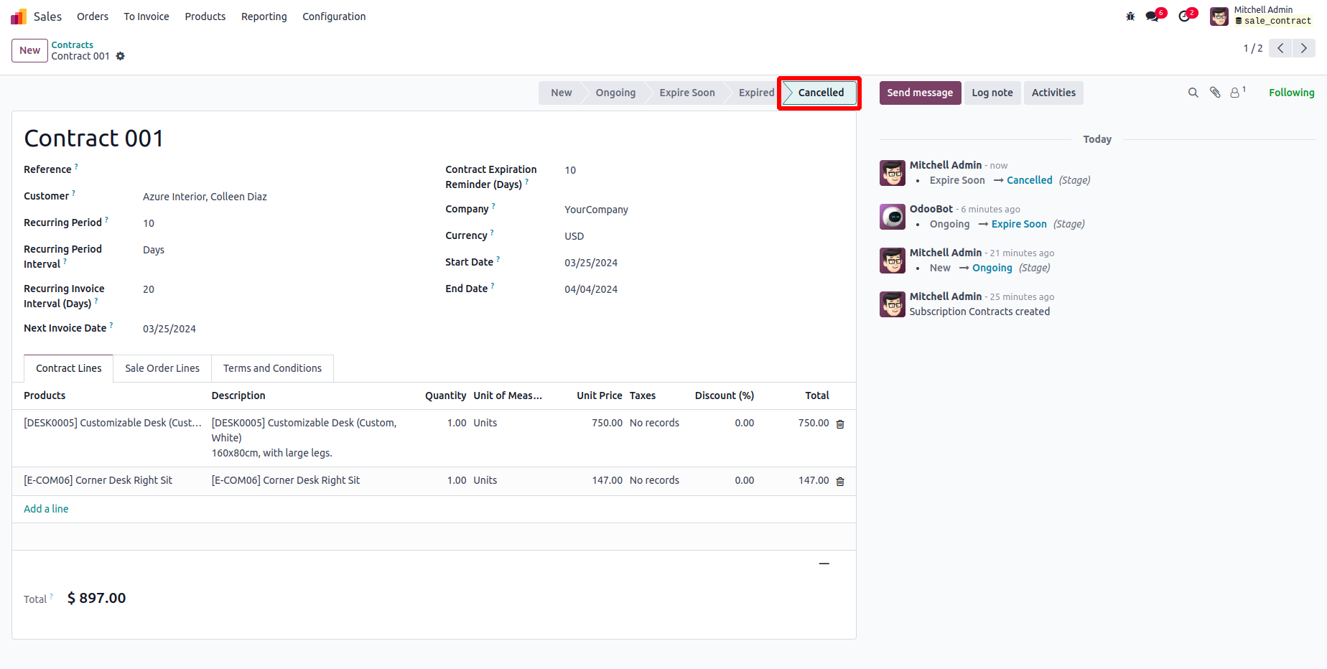Go to the previous record arrow
The image size is (1327, 669).
pos(1280,48)
